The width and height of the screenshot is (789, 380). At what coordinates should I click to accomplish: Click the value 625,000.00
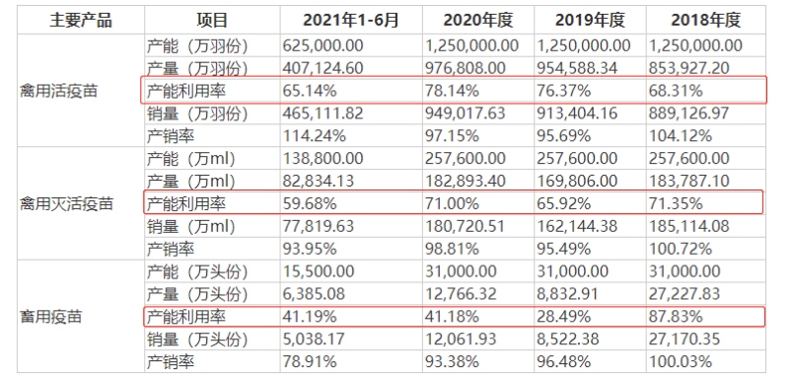coord(323,45)
